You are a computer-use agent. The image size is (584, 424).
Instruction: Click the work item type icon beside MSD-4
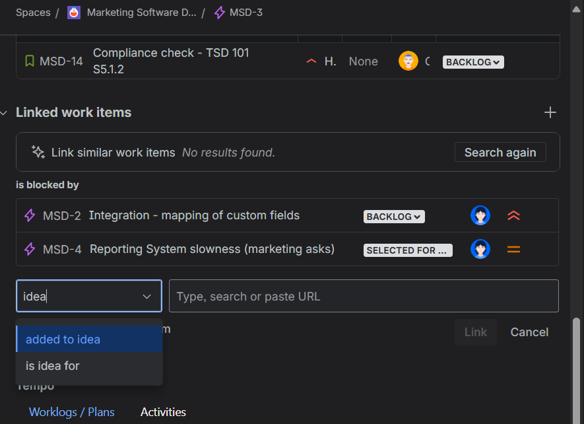pos(30,249)
